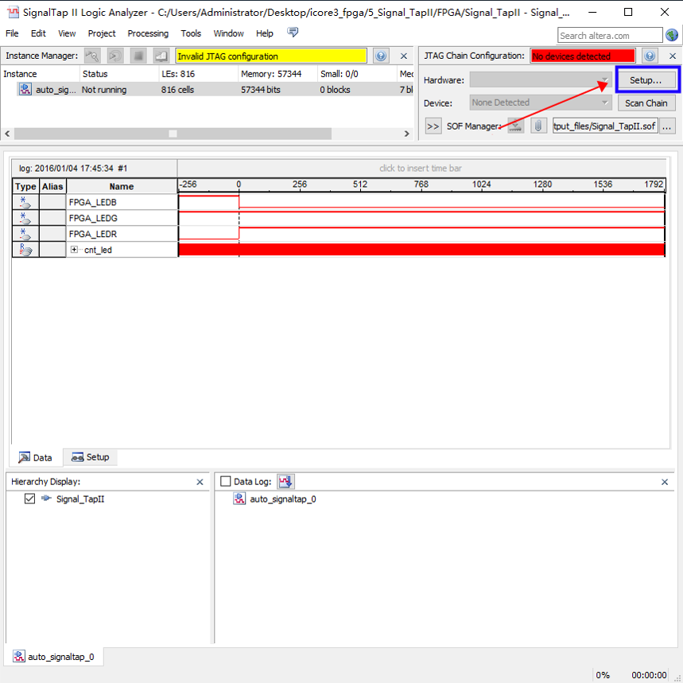Click the log 2016/01/04 17:45:34 label
Screen dimensions: 683x683
(73, 168)
